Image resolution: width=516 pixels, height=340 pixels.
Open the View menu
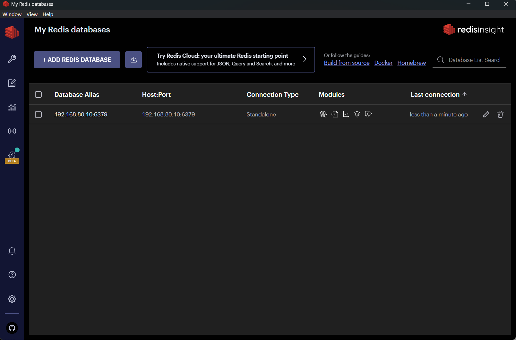[x=32, y=14]
